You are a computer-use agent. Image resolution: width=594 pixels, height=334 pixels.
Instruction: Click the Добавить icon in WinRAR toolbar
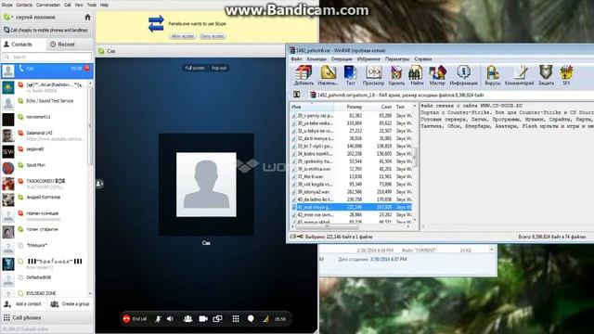[303, 75]
